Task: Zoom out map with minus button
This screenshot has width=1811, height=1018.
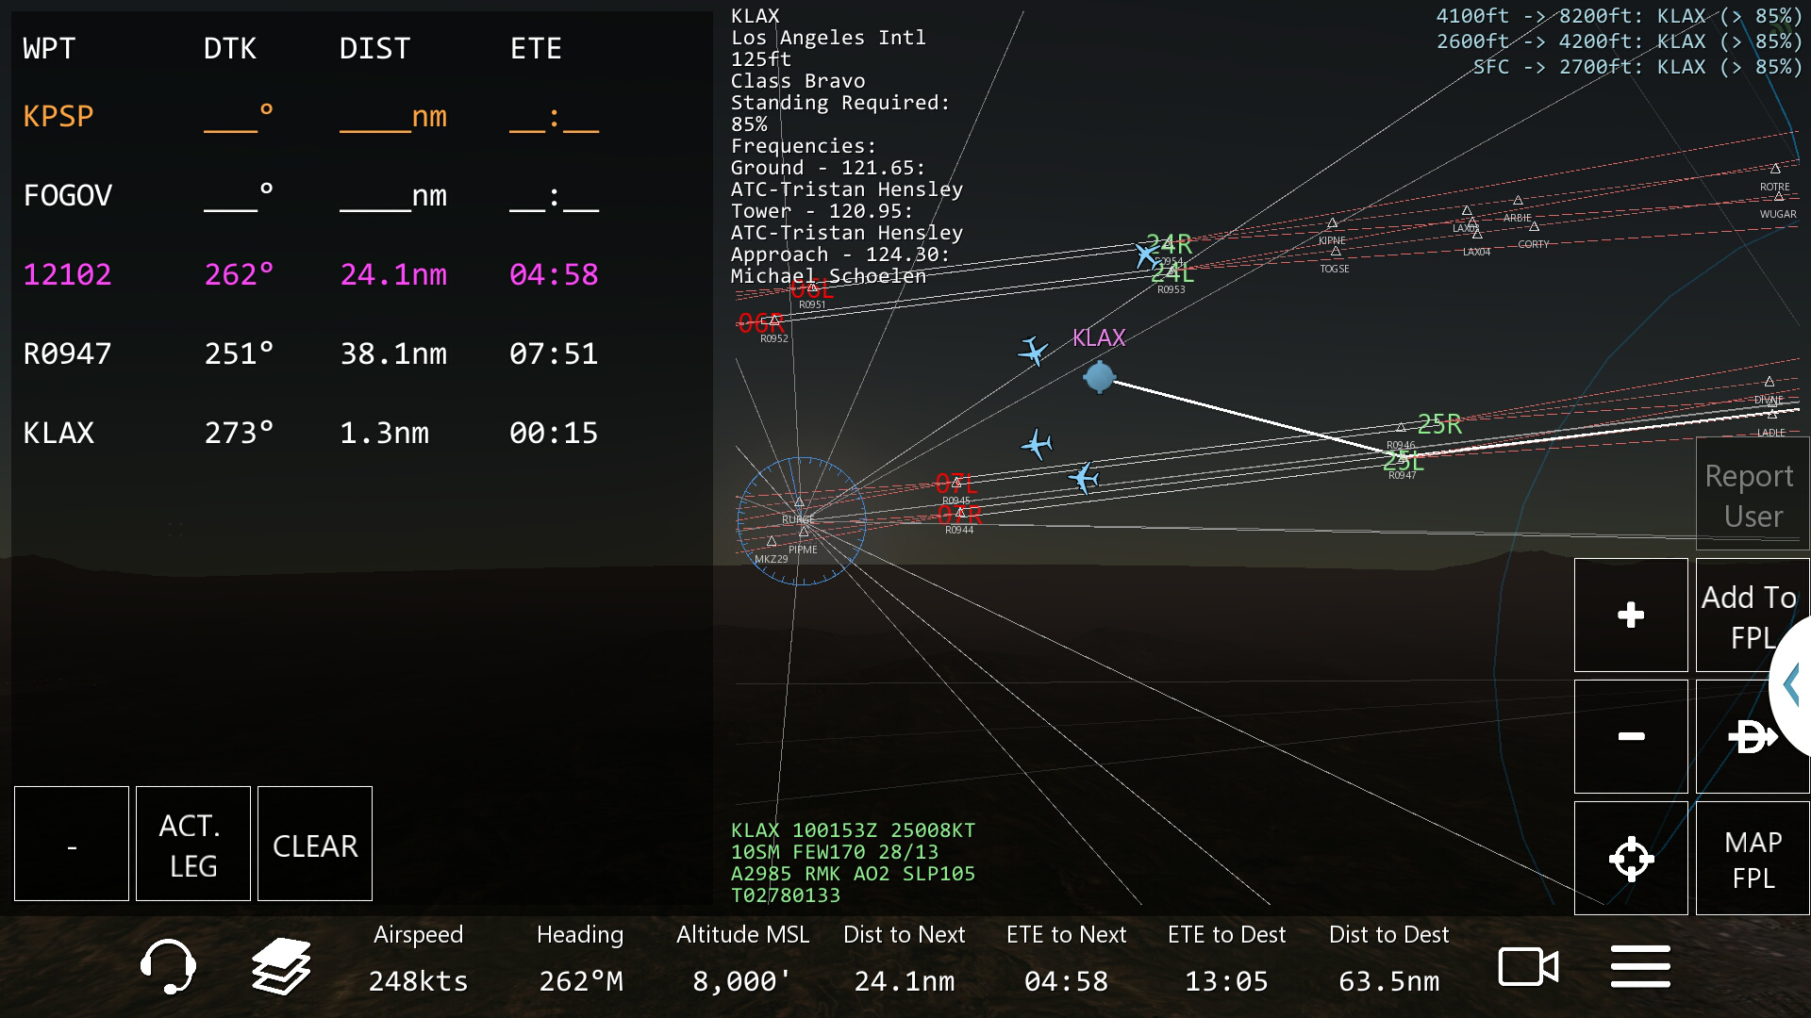Action: click(1631, 736)
